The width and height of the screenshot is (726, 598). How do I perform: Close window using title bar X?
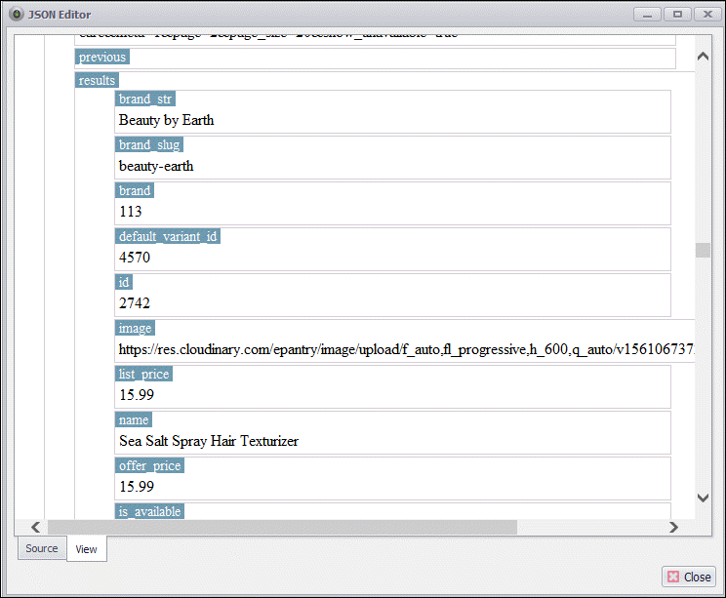coord(702,14)
